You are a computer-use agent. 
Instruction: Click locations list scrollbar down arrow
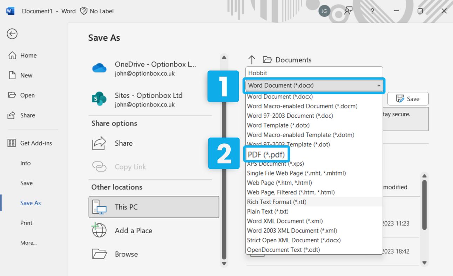[224, 263]
